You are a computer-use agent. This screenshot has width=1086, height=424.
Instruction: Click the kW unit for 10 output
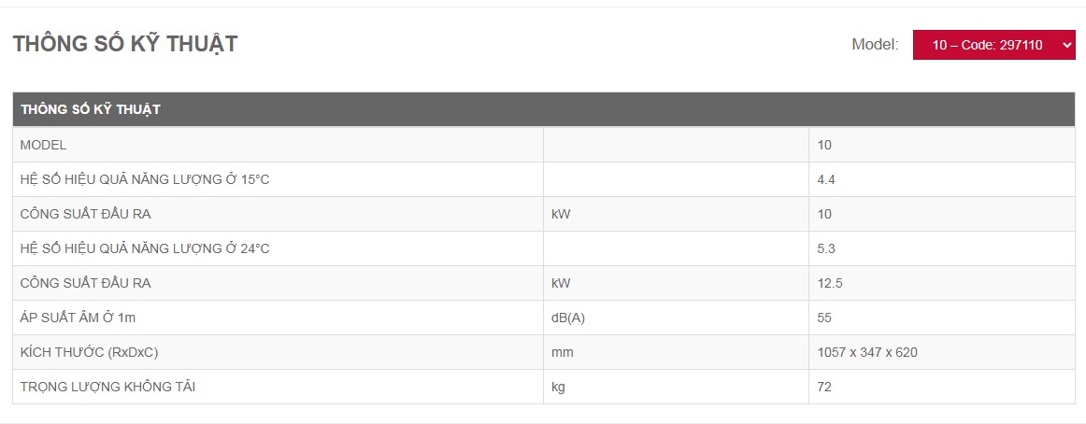[x=561, y=215]
